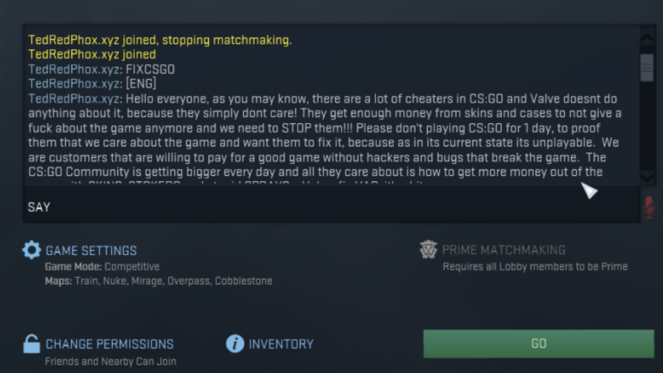Click the Maps list starting with Train
Viewport: 663px width, 373px height.
coord(159,281)
